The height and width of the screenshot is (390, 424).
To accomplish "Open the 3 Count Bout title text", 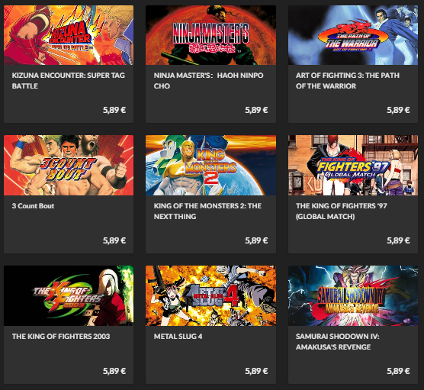I will pyautogui.click(x=33, y=206).
